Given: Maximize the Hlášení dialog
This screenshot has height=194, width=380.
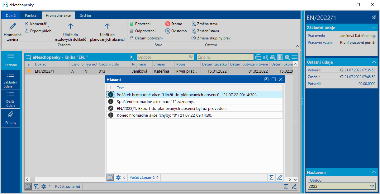Looking at the screenshot, I should (273, 79).
